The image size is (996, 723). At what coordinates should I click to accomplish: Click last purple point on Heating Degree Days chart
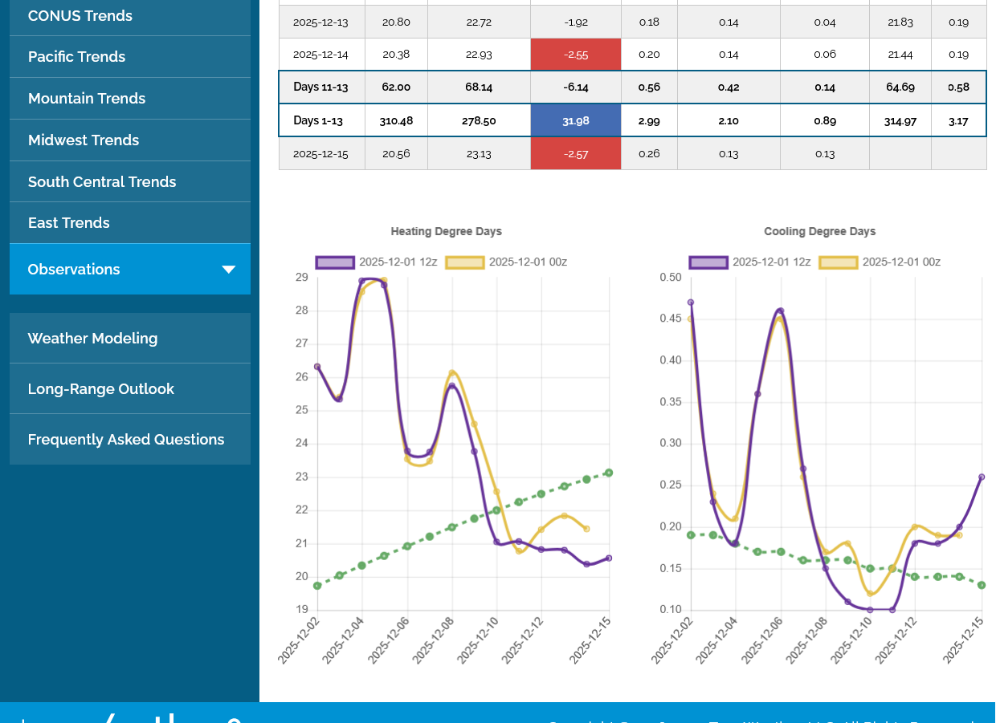pos(609,558)
